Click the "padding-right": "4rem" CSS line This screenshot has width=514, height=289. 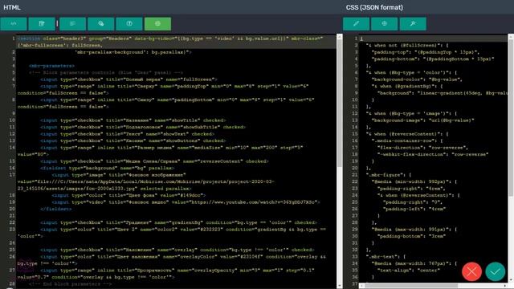[411, 189]
